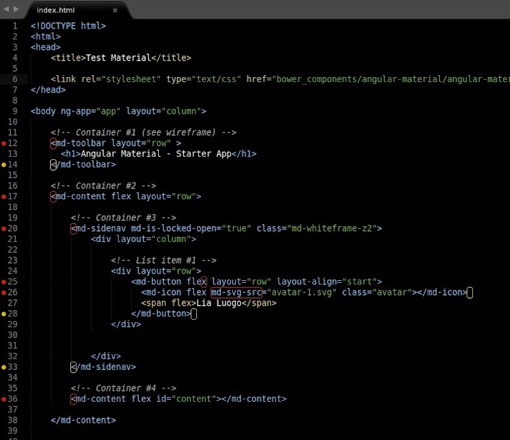This screenshot has height=440, width=510.
Task: Click red error marker on line 25
Action: (4, 282)
